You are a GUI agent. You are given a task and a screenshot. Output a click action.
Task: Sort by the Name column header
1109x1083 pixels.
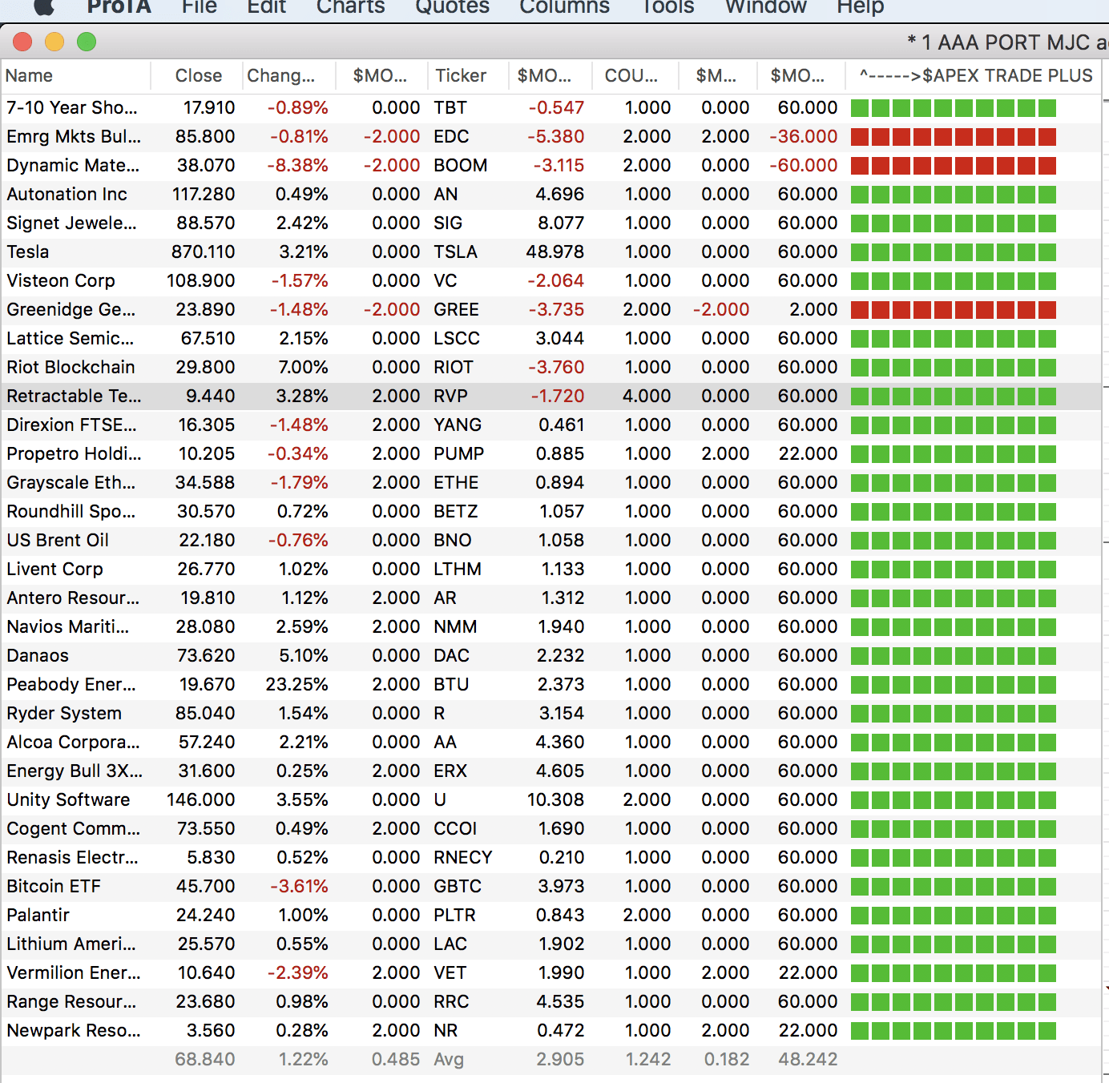(x=30, y=76)
